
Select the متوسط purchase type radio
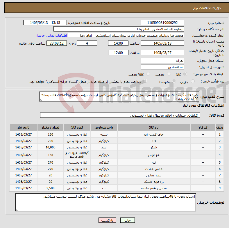pos(174,81)
